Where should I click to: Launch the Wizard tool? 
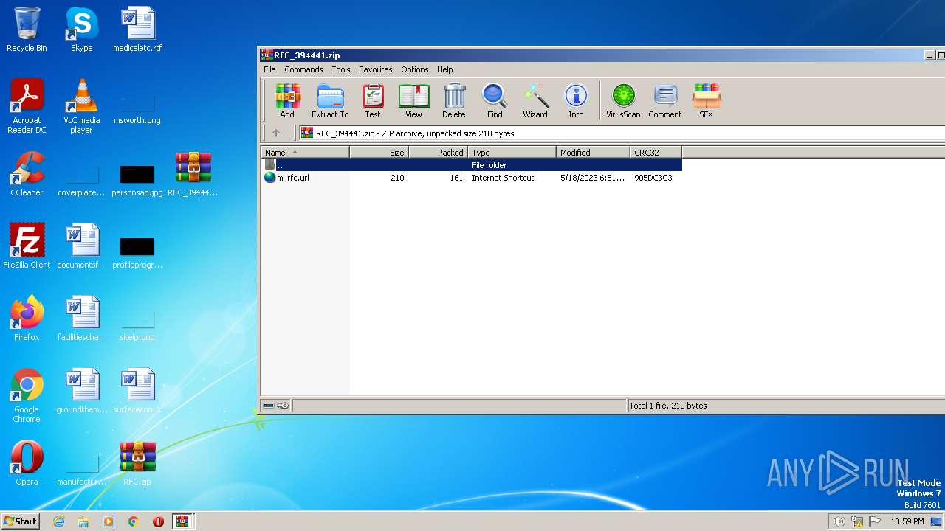click(x=535, y=101)
